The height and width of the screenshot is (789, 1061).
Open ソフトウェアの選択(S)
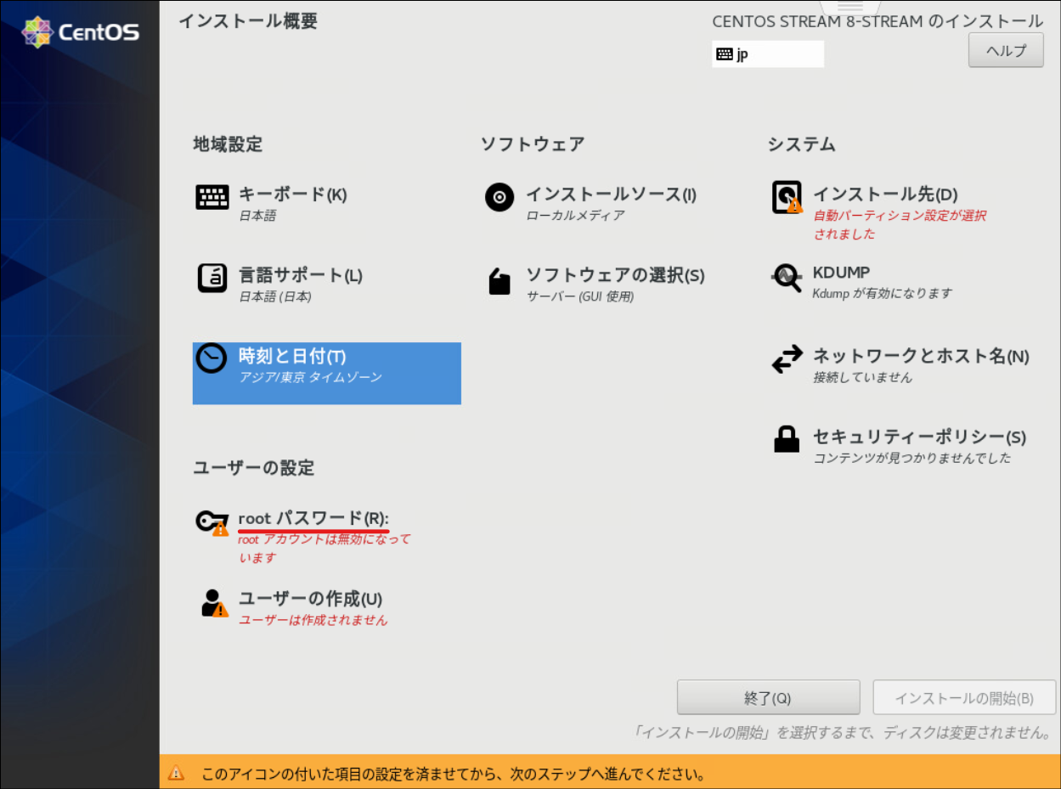[615, 275]
